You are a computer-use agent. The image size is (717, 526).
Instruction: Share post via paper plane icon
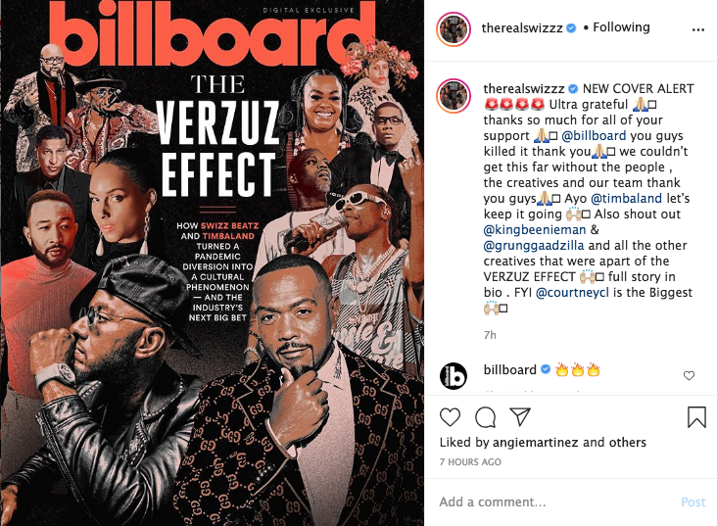pos(520,416)
